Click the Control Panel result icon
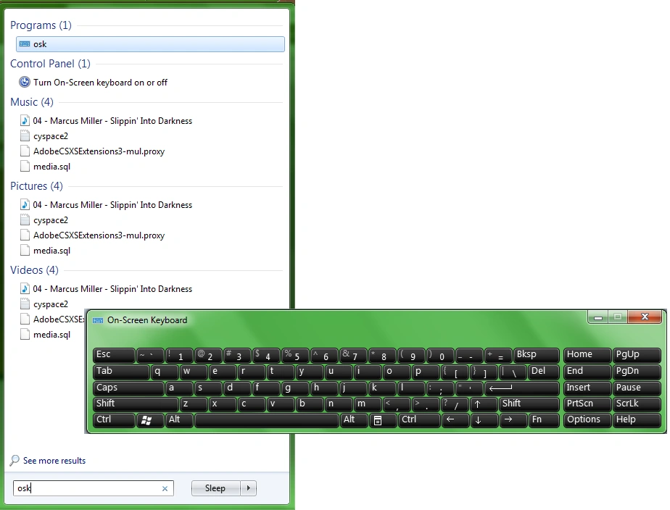Image resolution: width=670 pixels, height=510 pixels. coord(25,82)
